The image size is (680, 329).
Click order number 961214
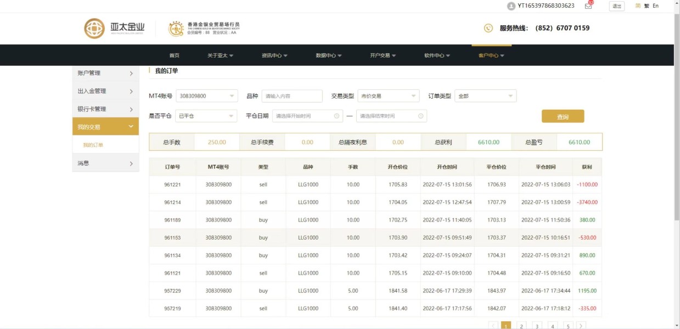tap(172, 202)
